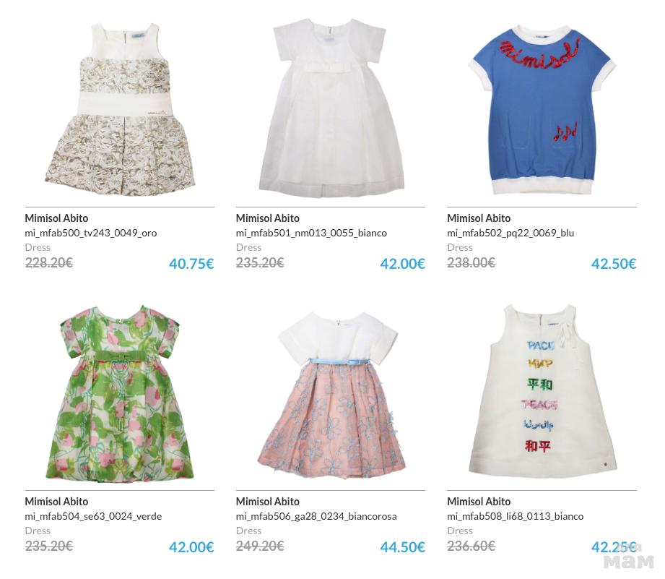The image size is (665, 579).
Task: Open the pink skirt dress image
Action: (x=331, y=395)
